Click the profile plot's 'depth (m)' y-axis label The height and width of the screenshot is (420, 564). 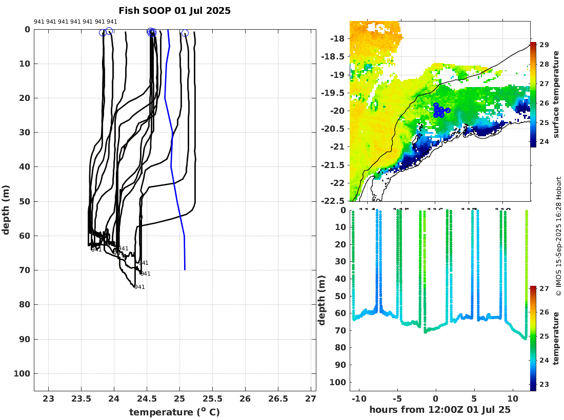point(6,210)
